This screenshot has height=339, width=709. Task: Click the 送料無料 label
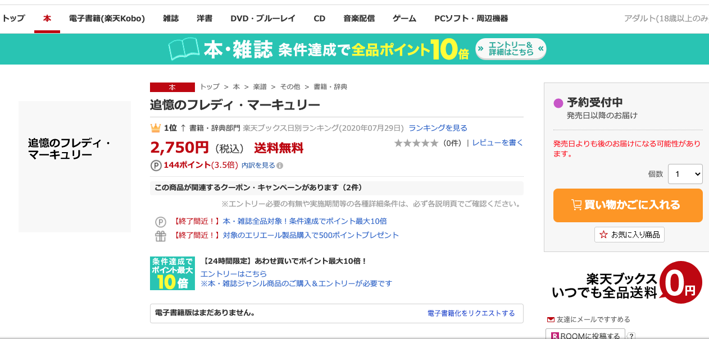pyautogui.click(x=279, y=148)
